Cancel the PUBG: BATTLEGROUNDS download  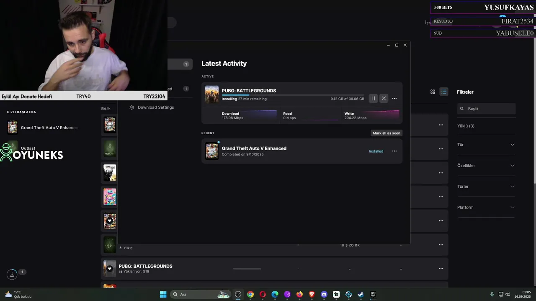pos(384,98)
